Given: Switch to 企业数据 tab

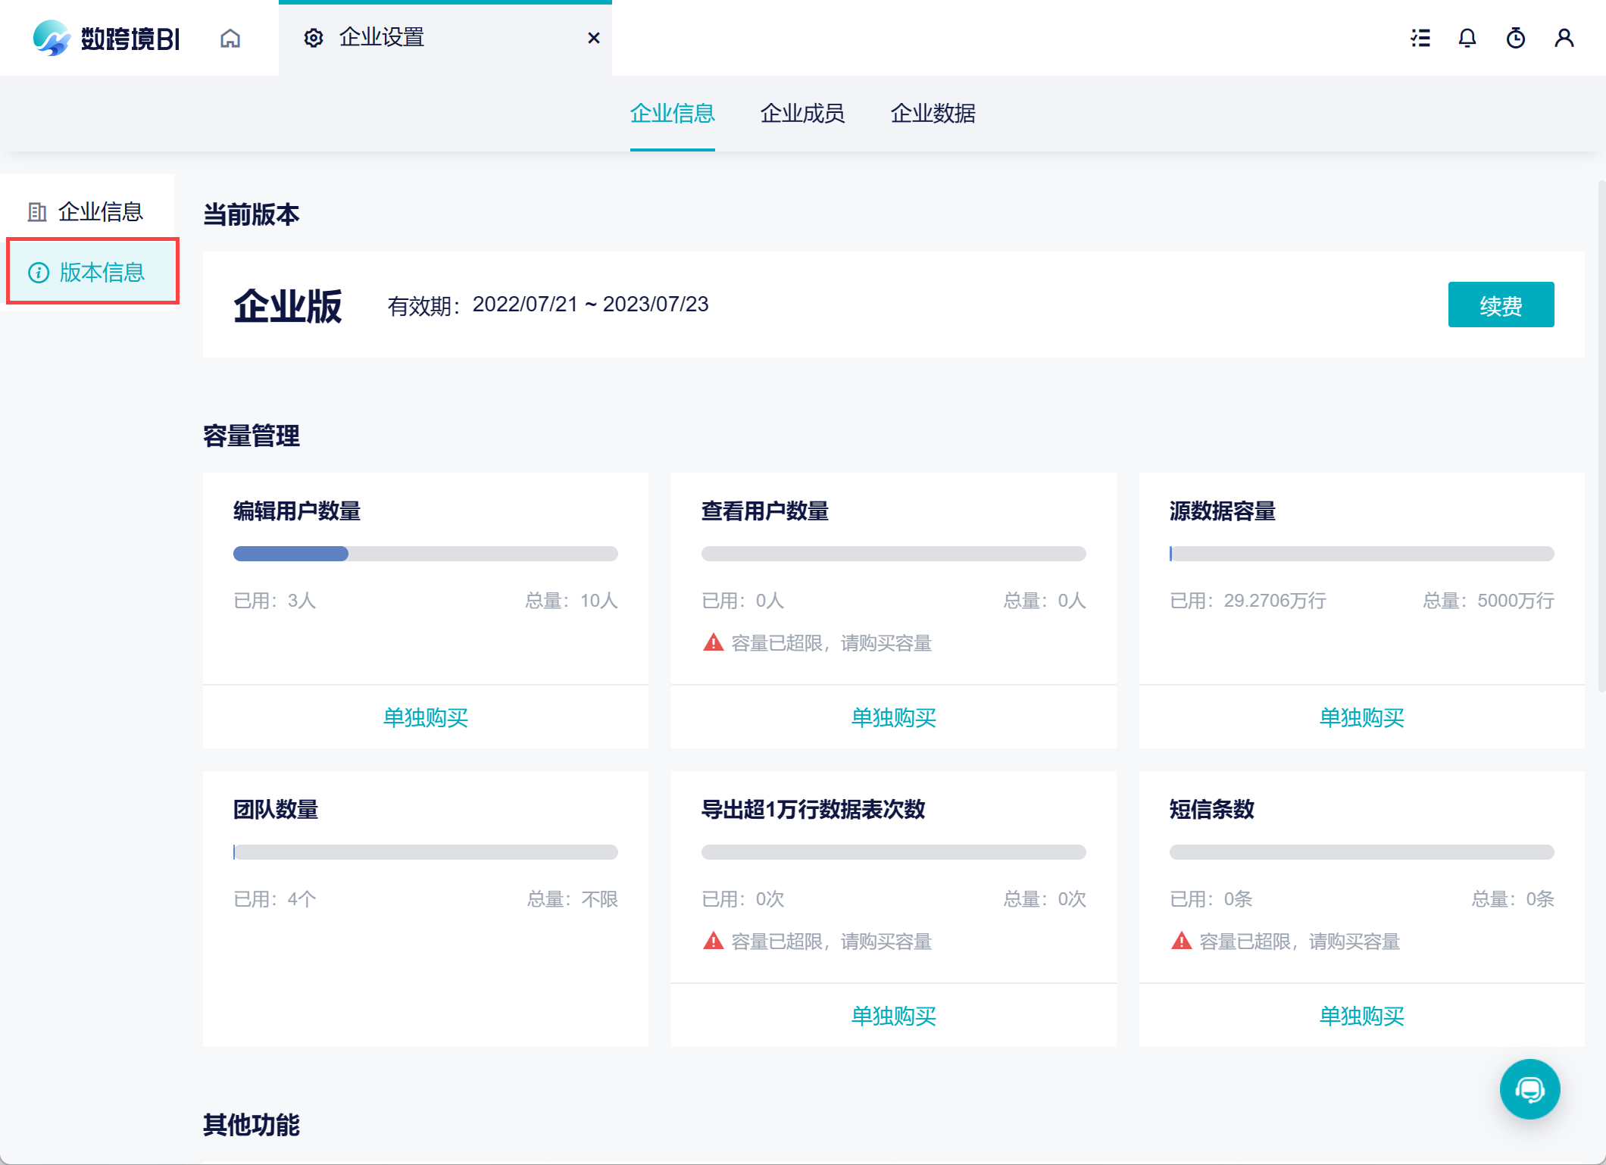Looking at the screenshot, I should coord(933,114).
